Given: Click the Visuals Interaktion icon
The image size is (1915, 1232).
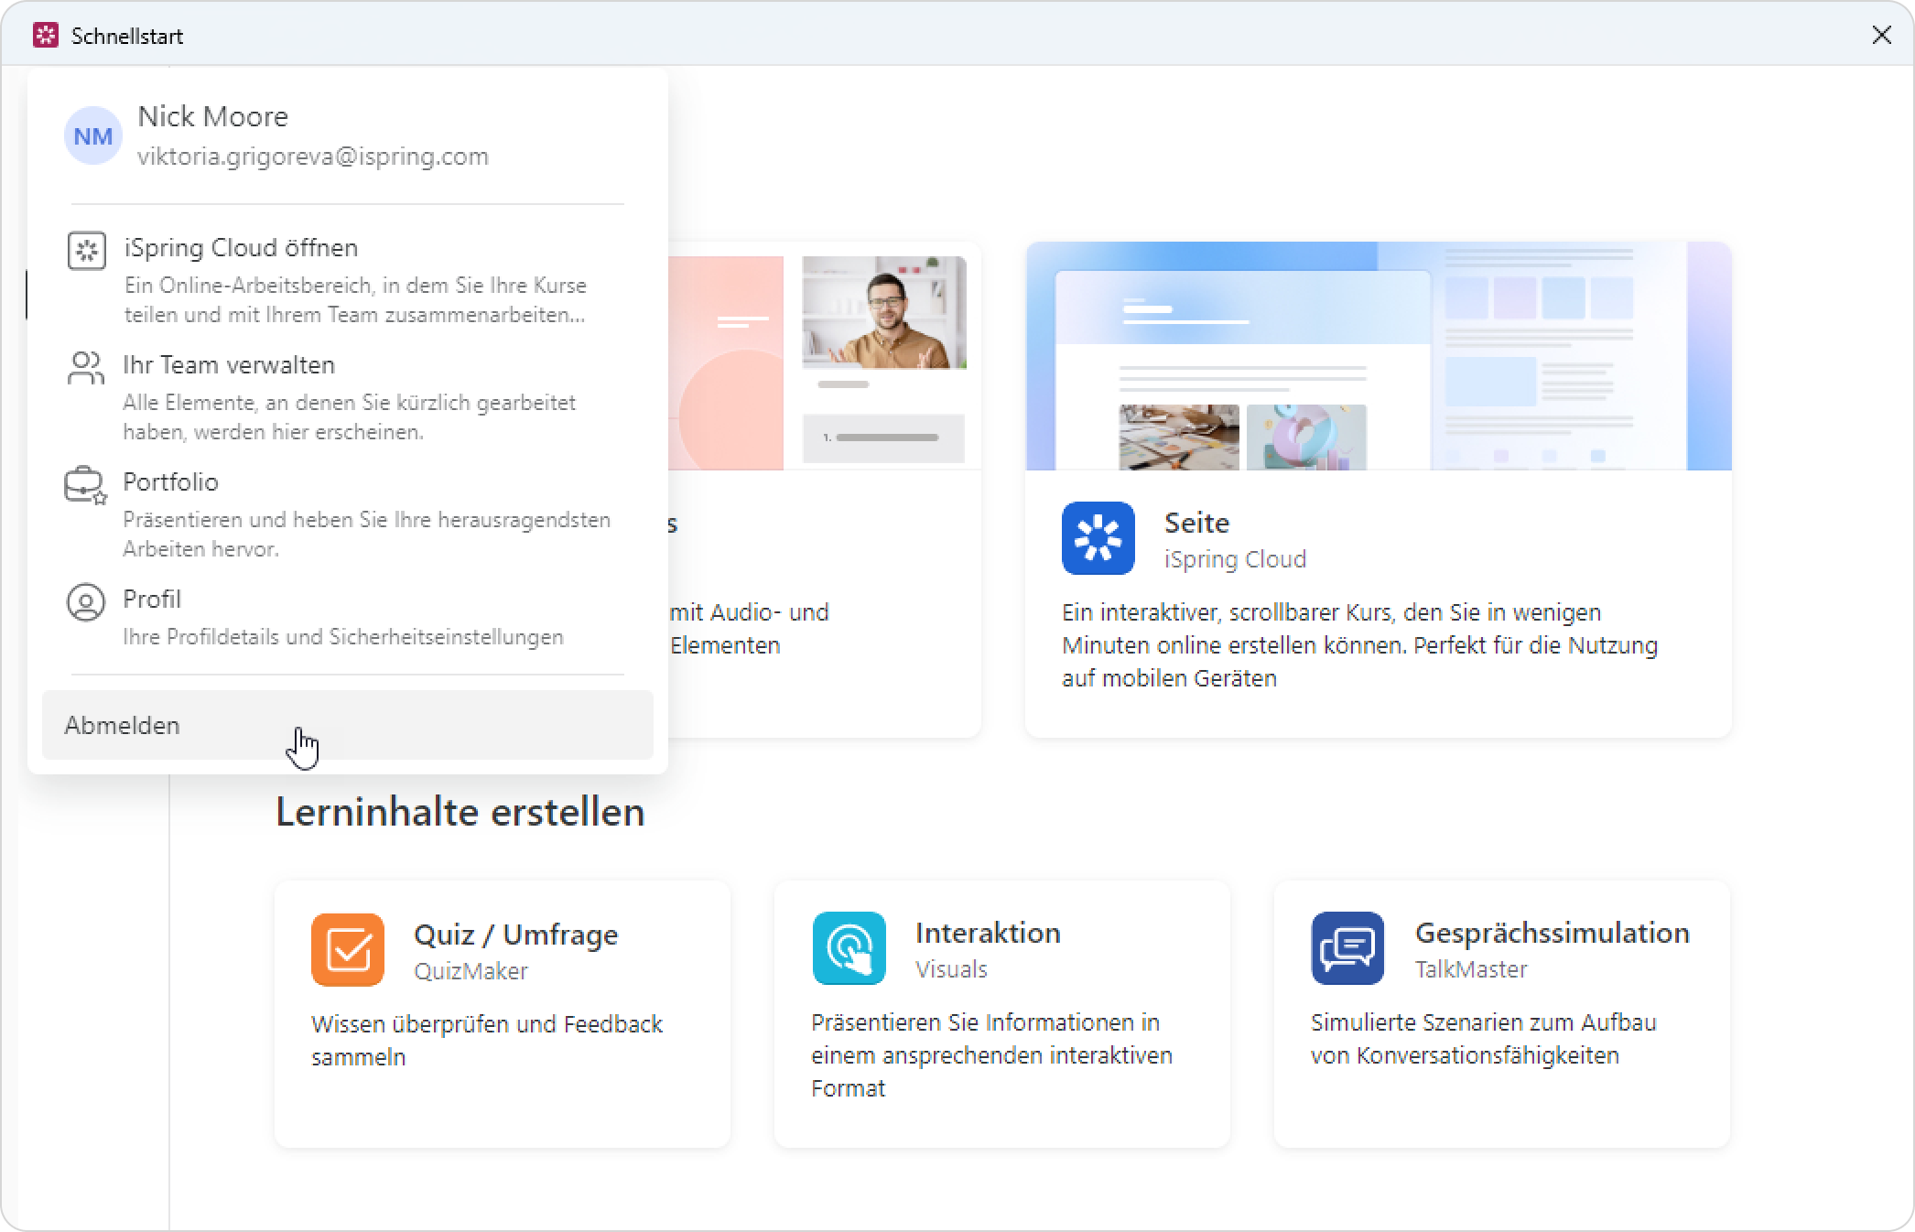Looking at the screenshot, I should pyautogui.click(x=849, y=948).
